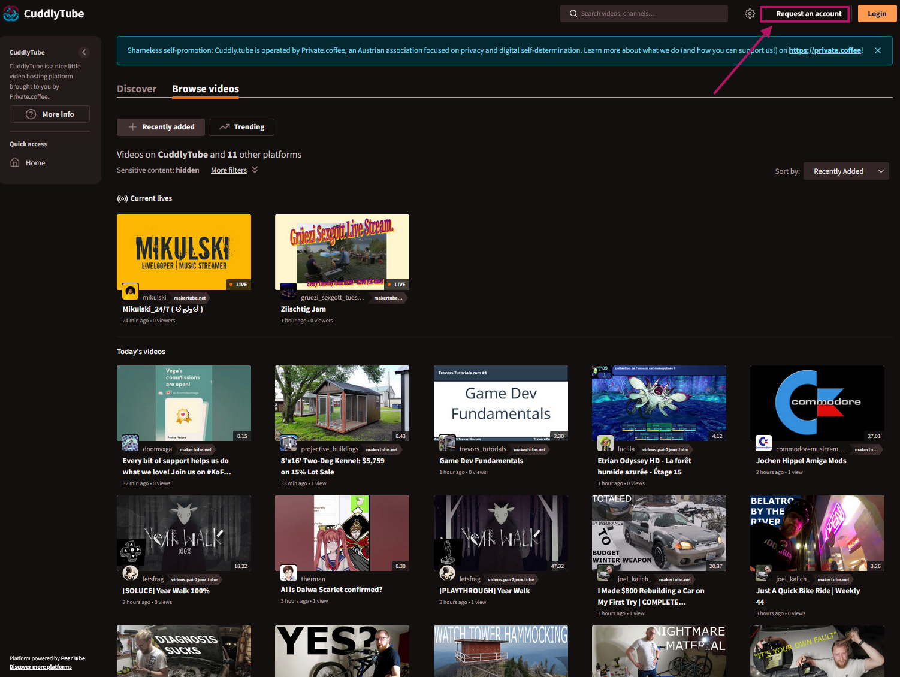Toggle the Trending filter button

pos(241,127)
